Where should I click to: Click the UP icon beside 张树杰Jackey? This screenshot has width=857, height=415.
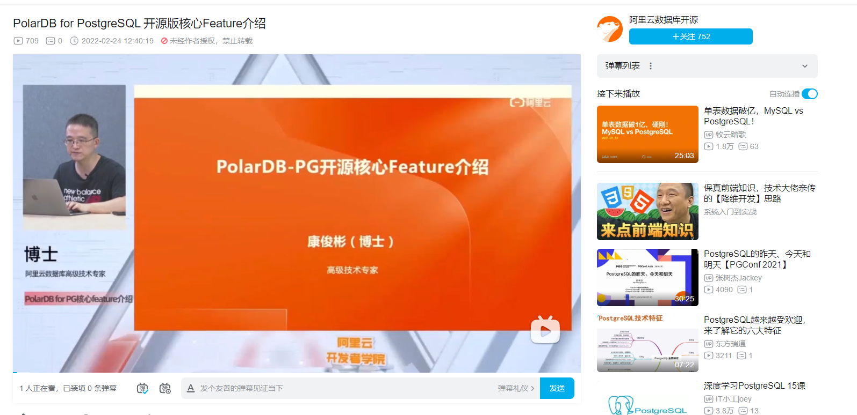pos(709,278)
